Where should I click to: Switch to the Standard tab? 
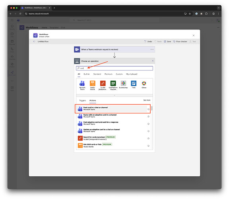[97, 74]
